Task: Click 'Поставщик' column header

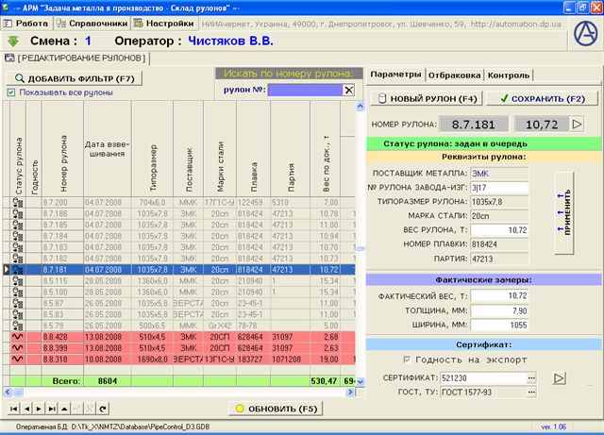Action: [x=189, y=149]
